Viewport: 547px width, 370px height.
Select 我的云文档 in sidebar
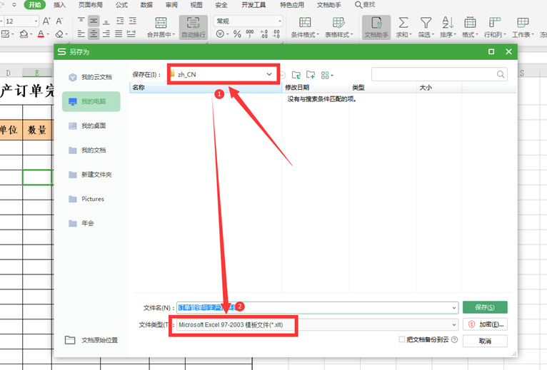click(91, 77)
